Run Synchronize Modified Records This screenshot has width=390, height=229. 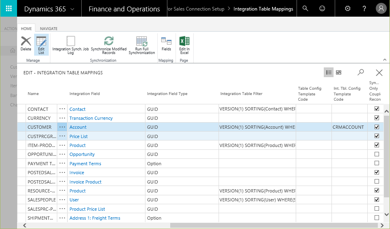pos(109,45)
